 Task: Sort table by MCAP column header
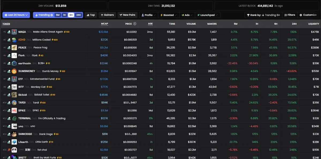pos(104,24)
